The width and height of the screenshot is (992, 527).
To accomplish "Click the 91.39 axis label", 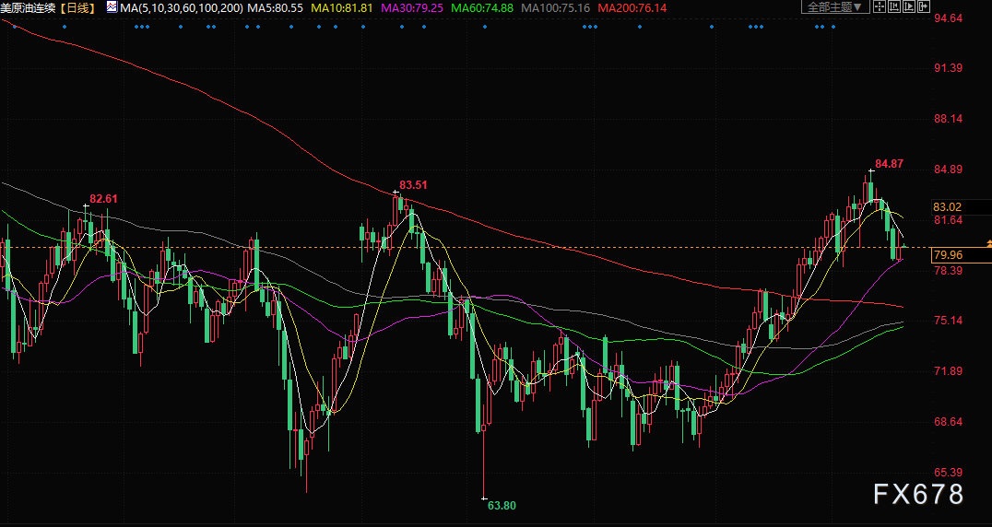I will click(949, 67).
